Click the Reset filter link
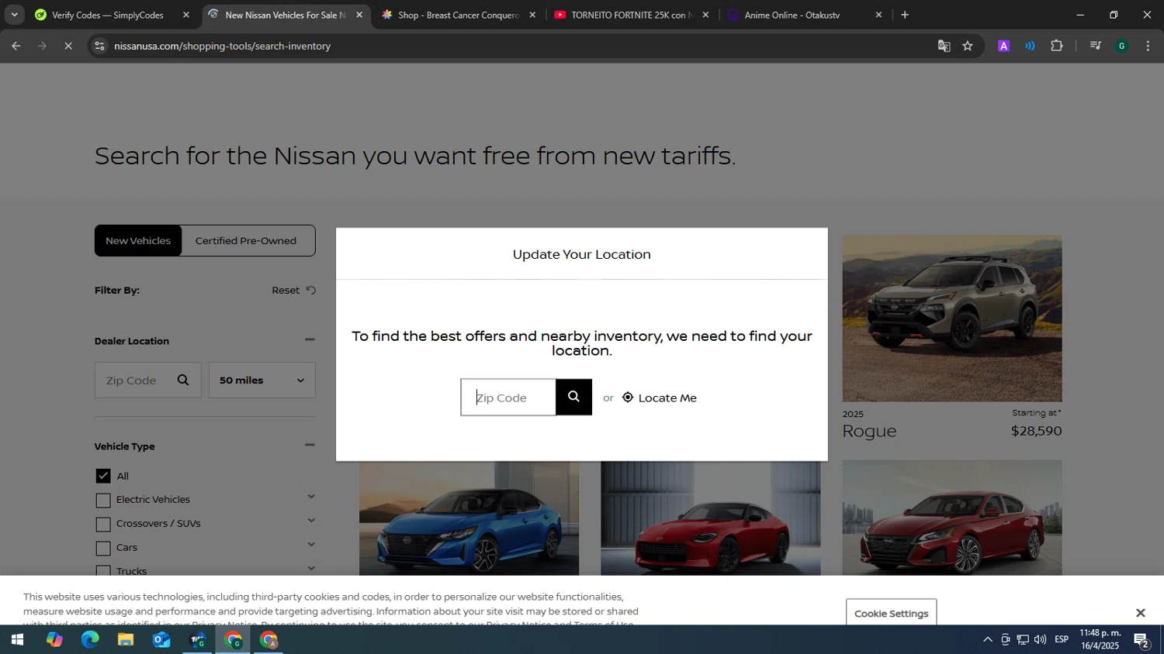The image size is (1164, 654). pos(286,290)
